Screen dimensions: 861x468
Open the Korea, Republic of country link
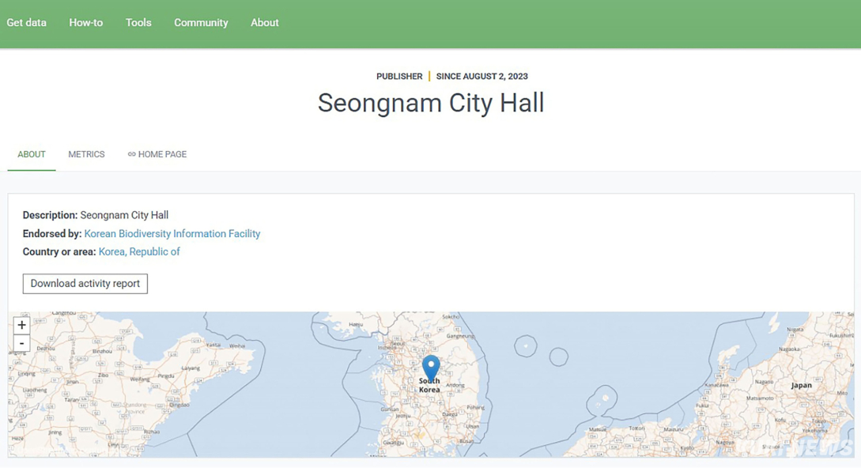[139, 252]
